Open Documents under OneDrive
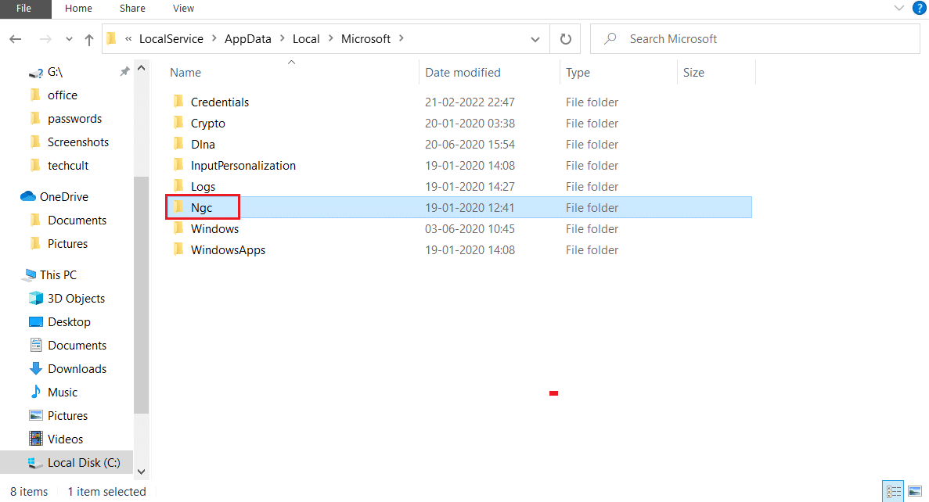Screen dimensions: 929x502 (77, 221)
